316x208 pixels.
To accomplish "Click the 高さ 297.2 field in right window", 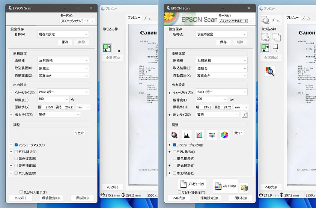I will tap(227, 107).
